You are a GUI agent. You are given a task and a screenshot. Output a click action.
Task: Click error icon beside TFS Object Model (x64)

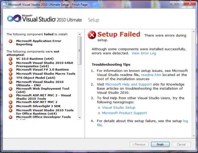tap(11, 78)
